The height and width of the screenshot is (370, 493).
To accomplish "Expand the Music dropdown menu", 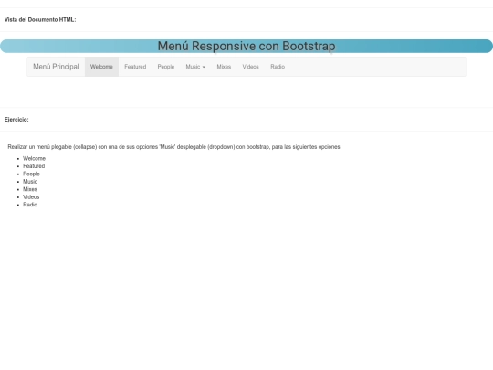I will tap(195, 67).
